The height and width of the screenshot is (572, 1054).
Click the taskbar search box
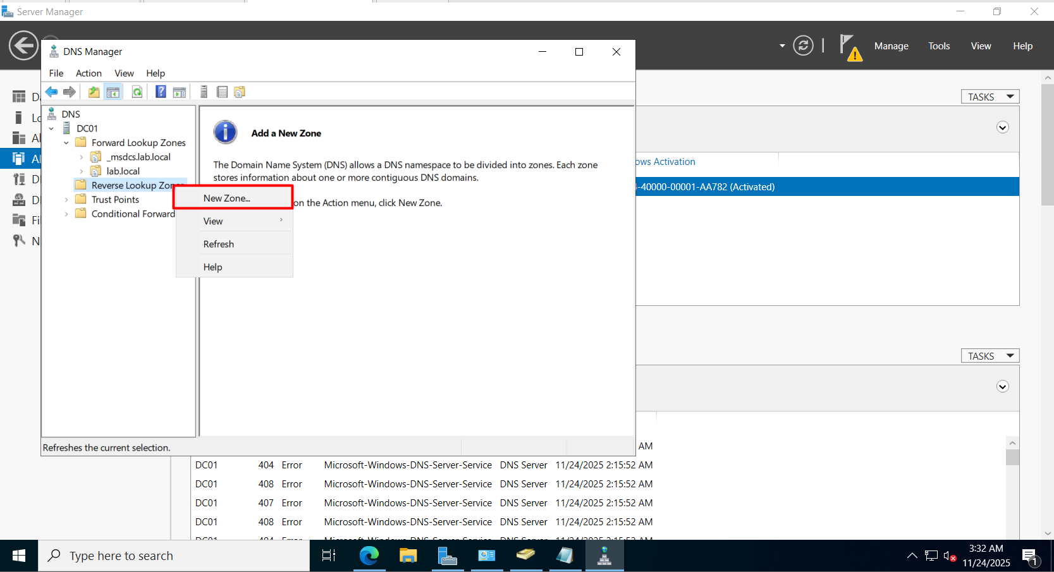[x=174, y=556]
